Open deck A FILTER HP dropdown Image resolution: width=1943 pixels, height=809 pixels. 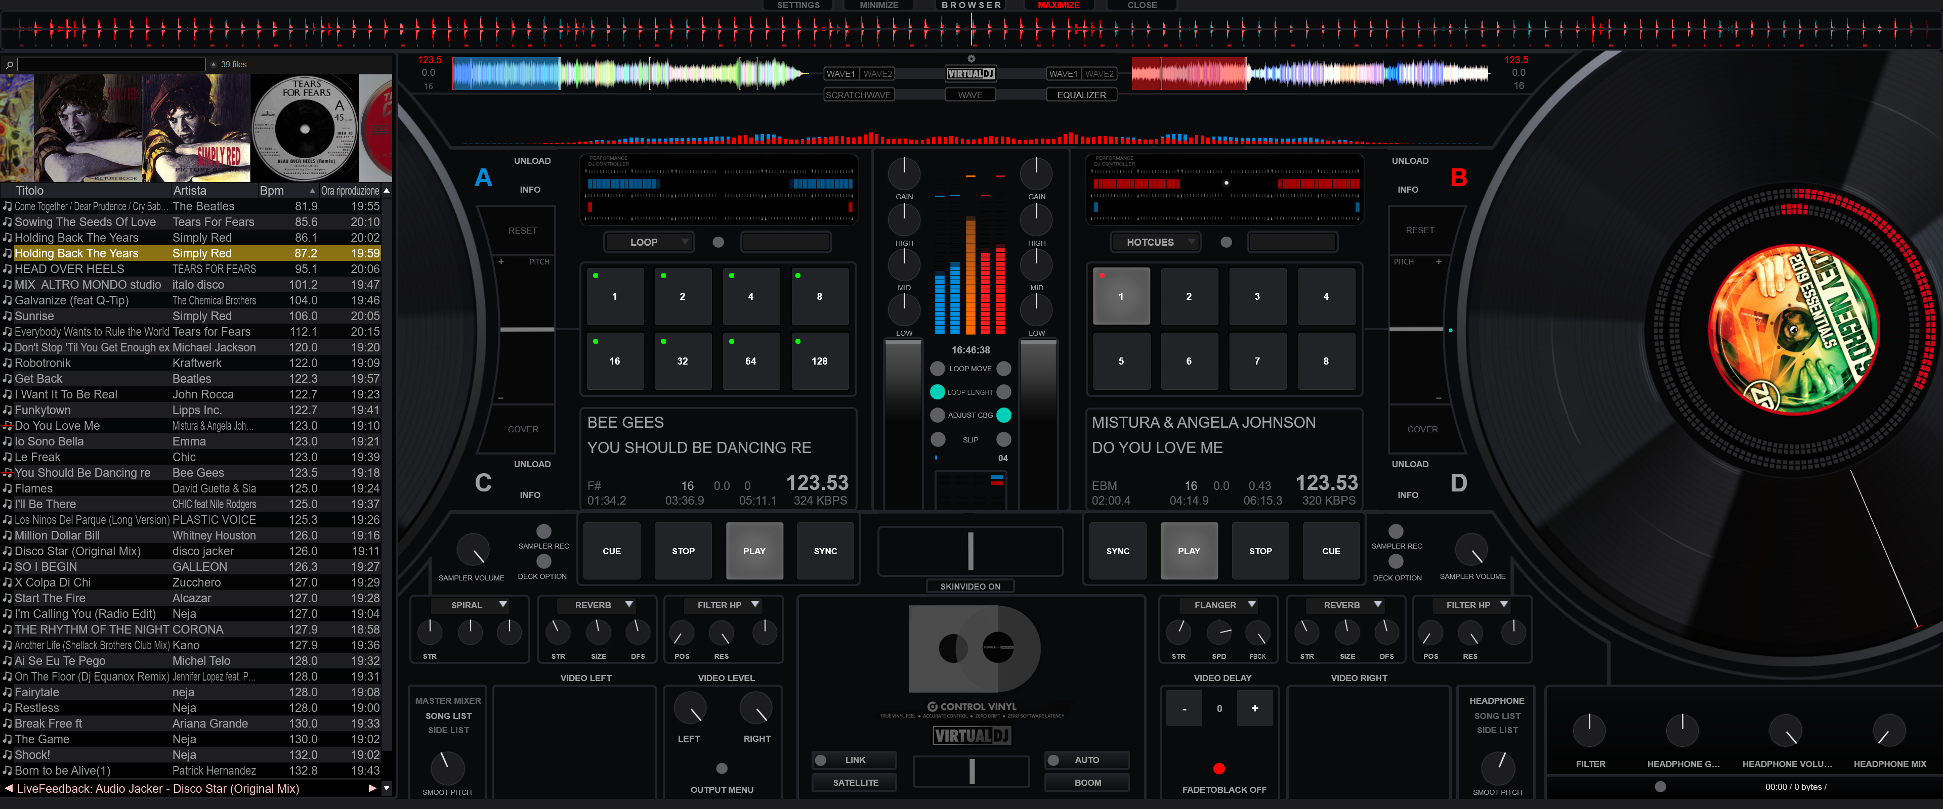724,605
